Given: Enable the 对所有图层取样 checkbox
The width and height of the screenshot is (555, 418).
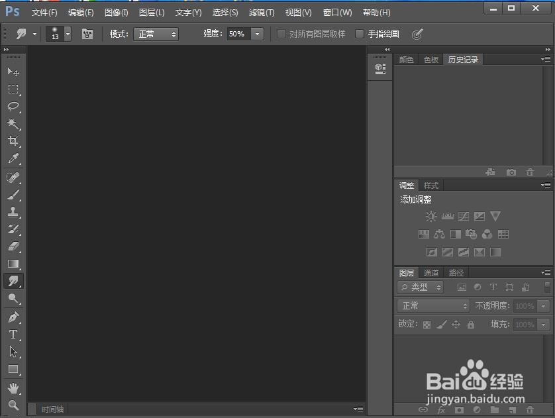Looking at the screenshot, I should [281, 34].
